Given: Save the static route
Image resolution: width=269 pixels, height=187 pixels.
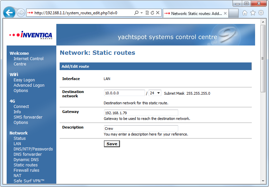Looking at the screenshot, I should tap(112, 144).
